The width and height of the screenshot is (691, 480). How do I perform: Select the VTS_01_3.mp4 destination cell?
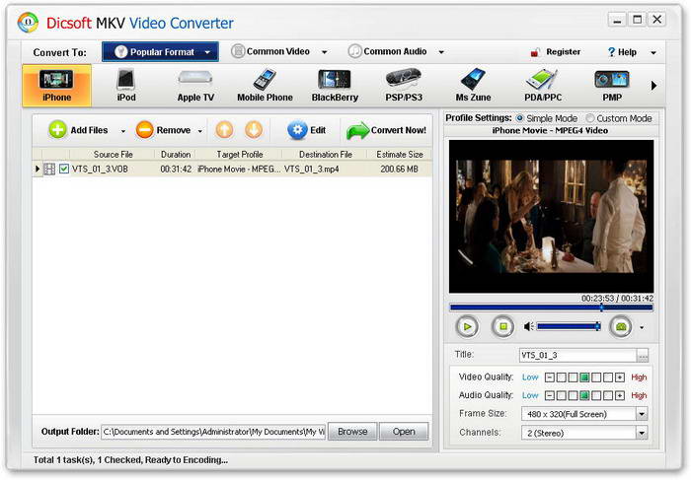312,169
